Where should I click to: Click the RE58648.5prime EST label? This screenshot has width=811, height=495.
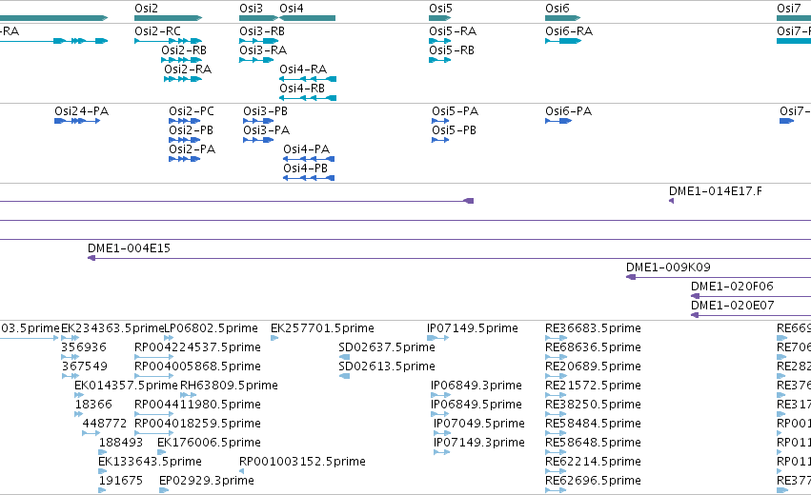click(x=593, y=443)
